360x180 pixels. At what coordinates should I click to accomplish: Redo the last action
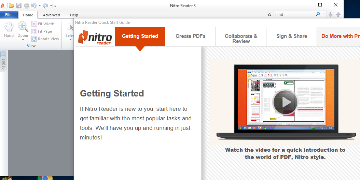pos(45,5)
